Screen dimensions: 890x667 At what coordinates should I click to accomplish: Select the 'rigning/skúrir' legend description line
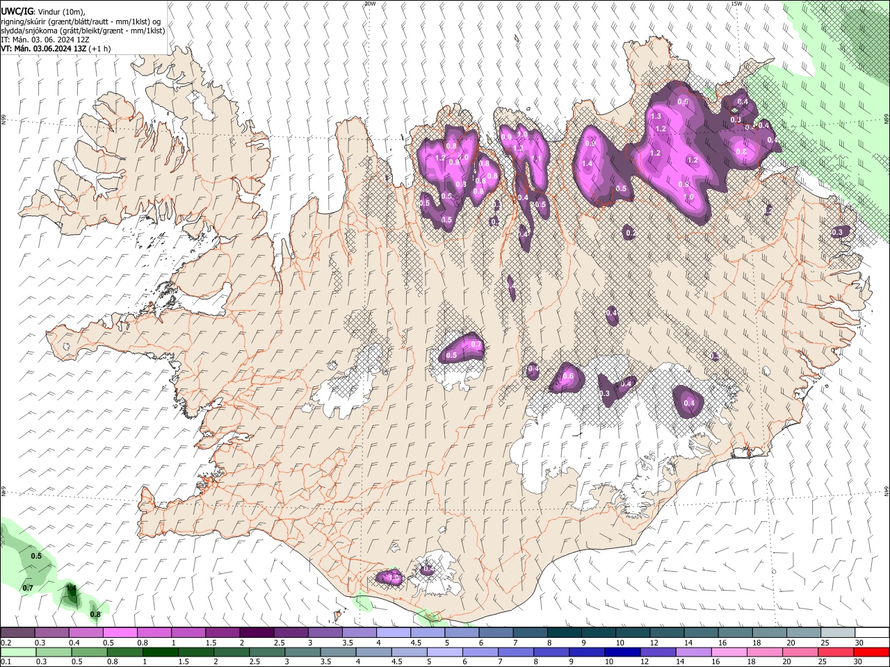tap(81, 21)
